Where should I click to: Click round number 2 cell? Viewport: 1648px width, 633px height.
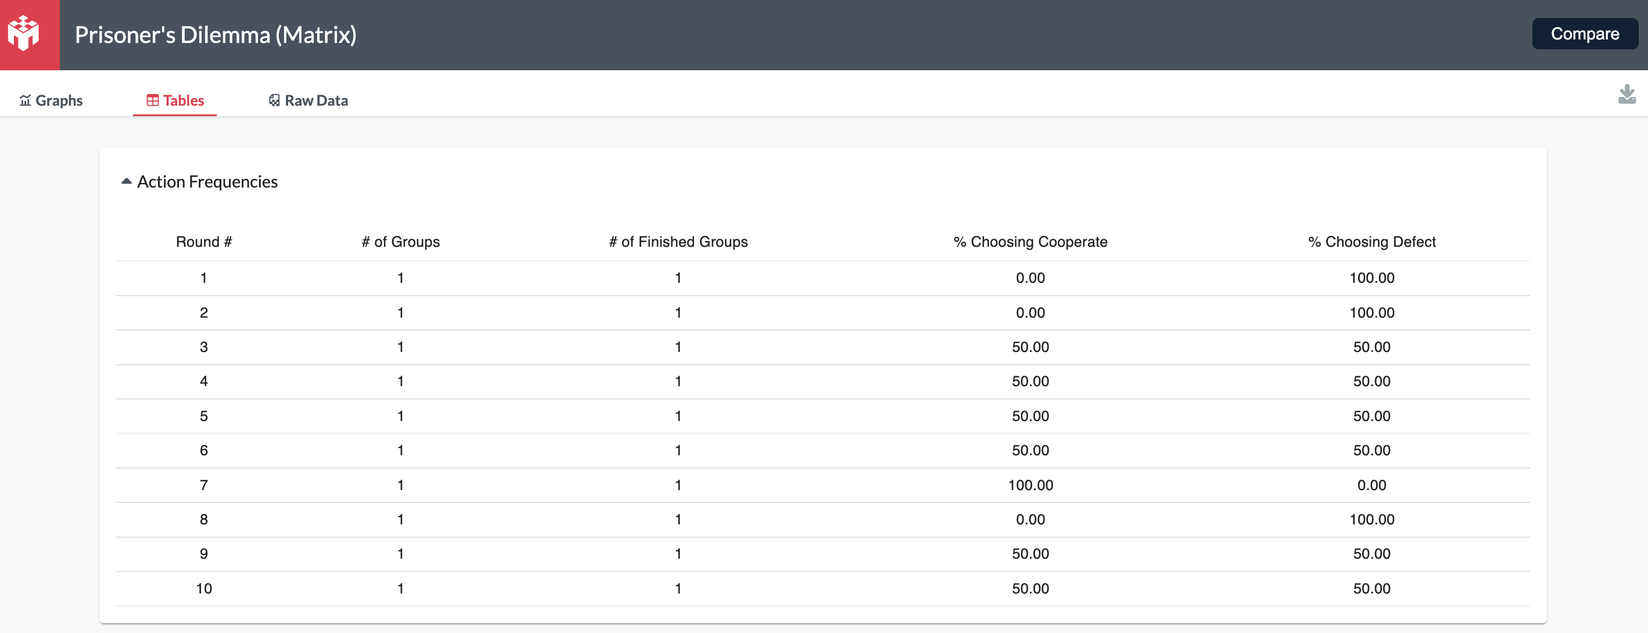(203, 312)
